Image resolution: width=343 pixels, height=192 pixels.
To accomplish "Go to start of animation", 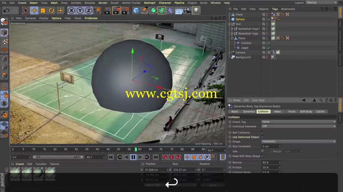I will click(x=111, y=157).
